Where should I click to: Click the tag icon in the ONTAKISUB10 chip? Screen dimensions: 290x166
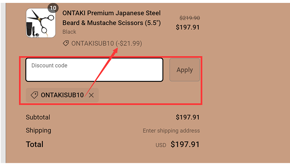(x=34, y=95)
